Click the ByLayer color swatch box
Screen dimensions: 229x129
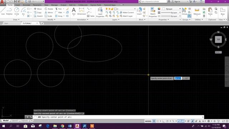164,9
